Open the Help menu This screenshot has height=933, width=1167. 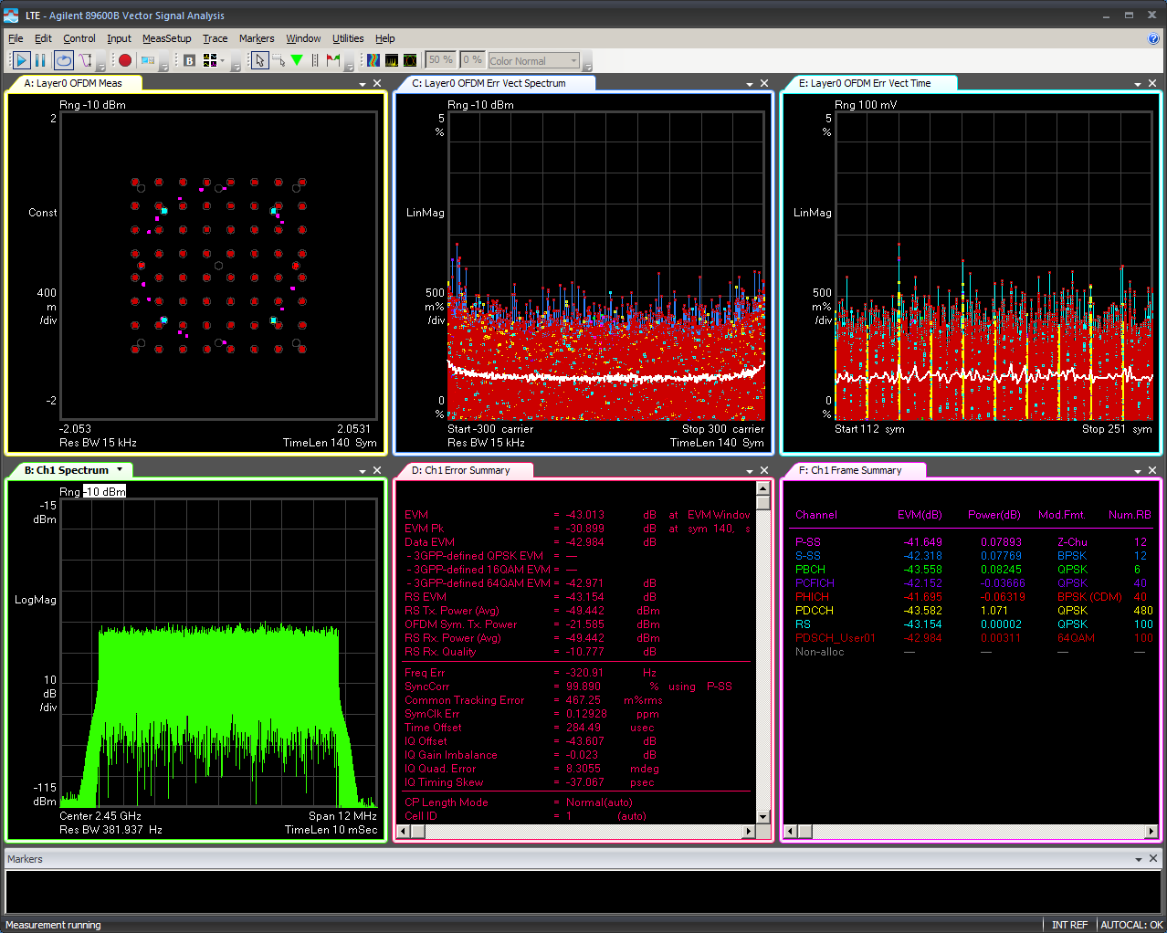pos(385,38)
